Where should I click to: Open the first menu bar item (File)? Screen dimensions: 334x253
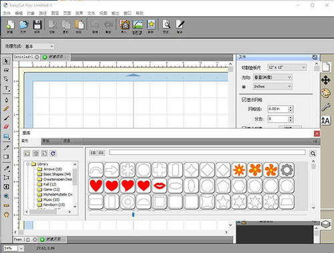7,13
